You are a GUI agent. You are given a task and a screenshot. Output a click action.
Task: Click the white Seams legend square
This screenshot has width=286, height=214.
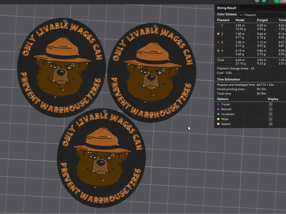click(218, 124)
